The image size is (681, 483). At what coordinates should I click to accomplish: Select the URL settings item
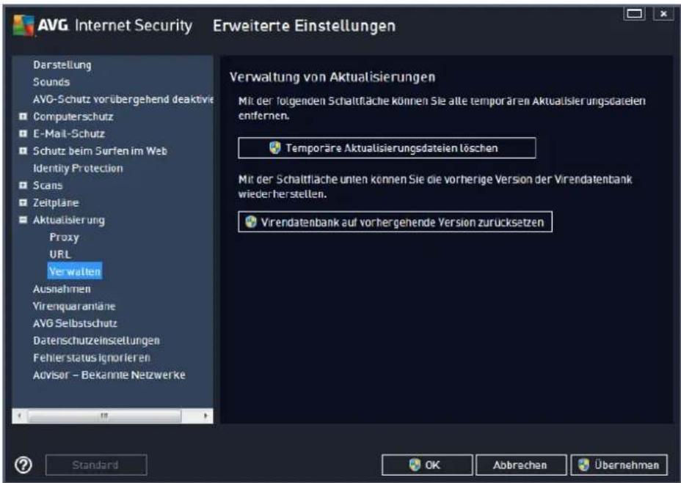60,254
